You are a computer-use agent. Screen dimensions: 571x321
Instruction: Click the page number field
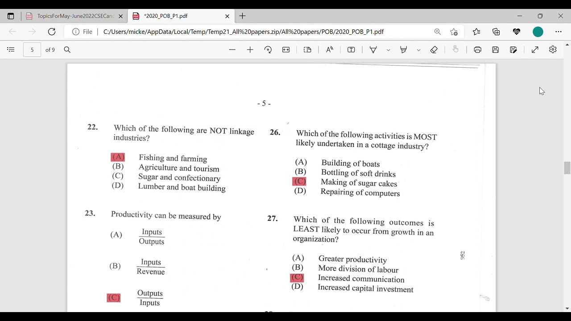point(32,49)
